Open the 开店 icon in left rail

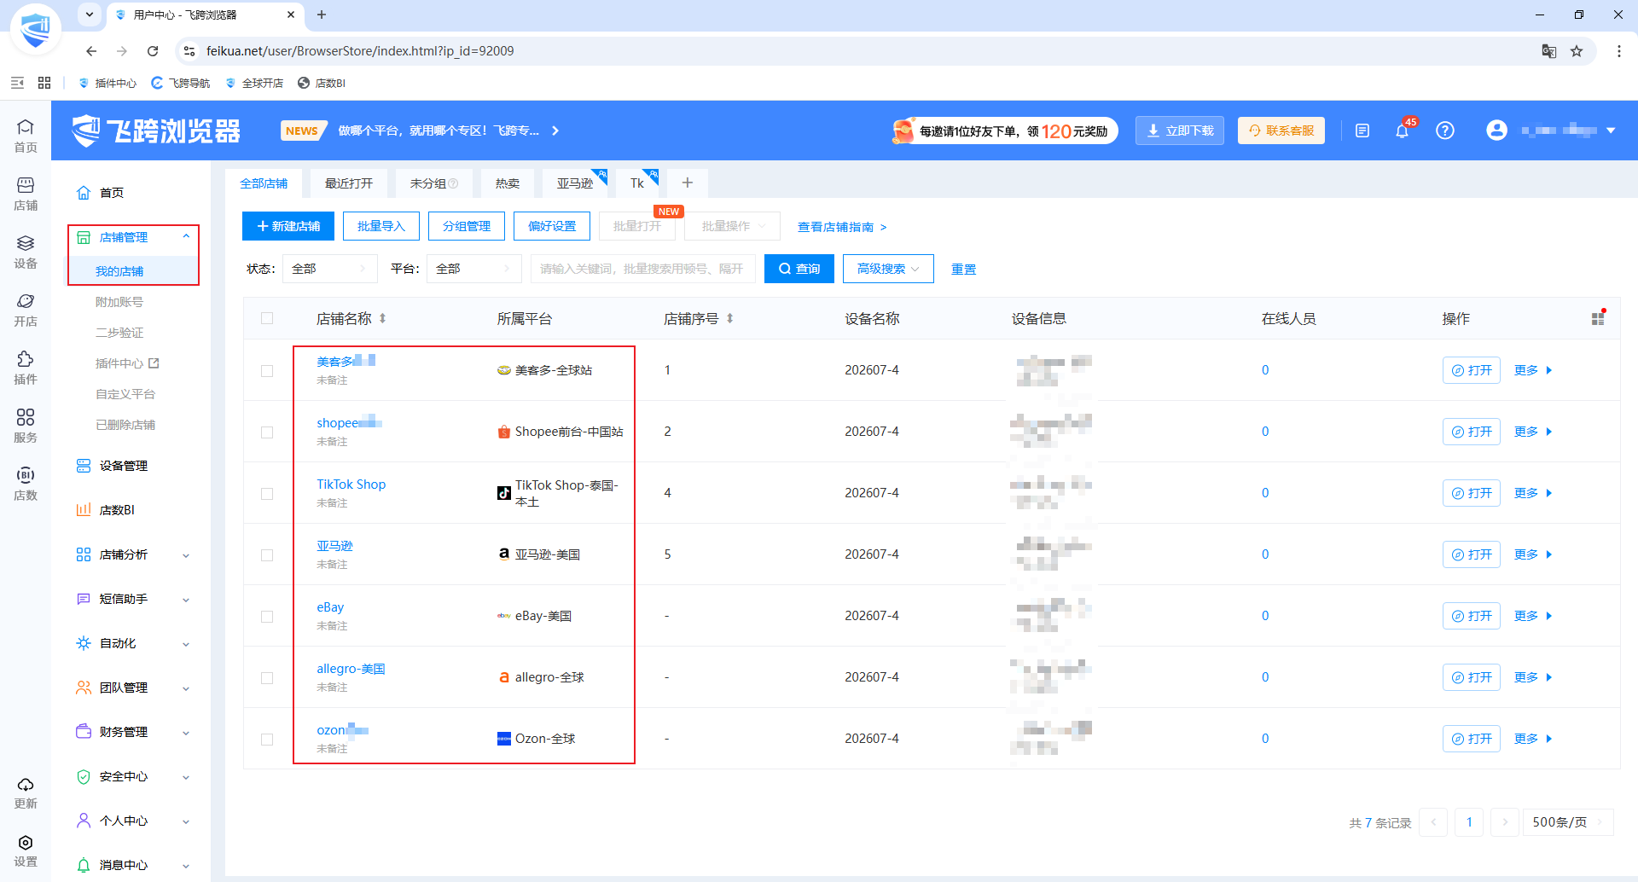[26, 310]
